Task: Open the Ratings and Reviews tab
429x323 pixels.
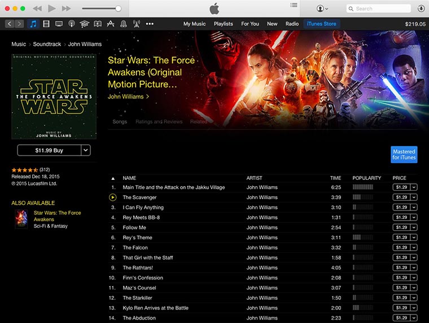Action: [159, 122]
